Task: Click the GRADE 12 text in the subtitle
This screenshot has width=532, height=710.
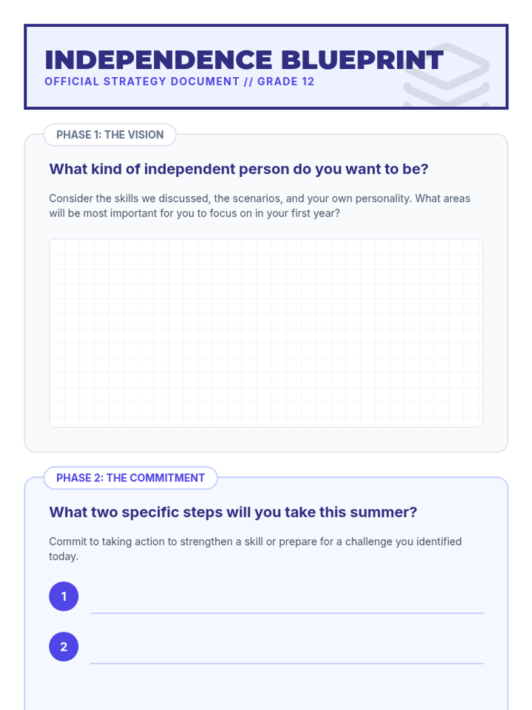Action: [x=286, y=82]
